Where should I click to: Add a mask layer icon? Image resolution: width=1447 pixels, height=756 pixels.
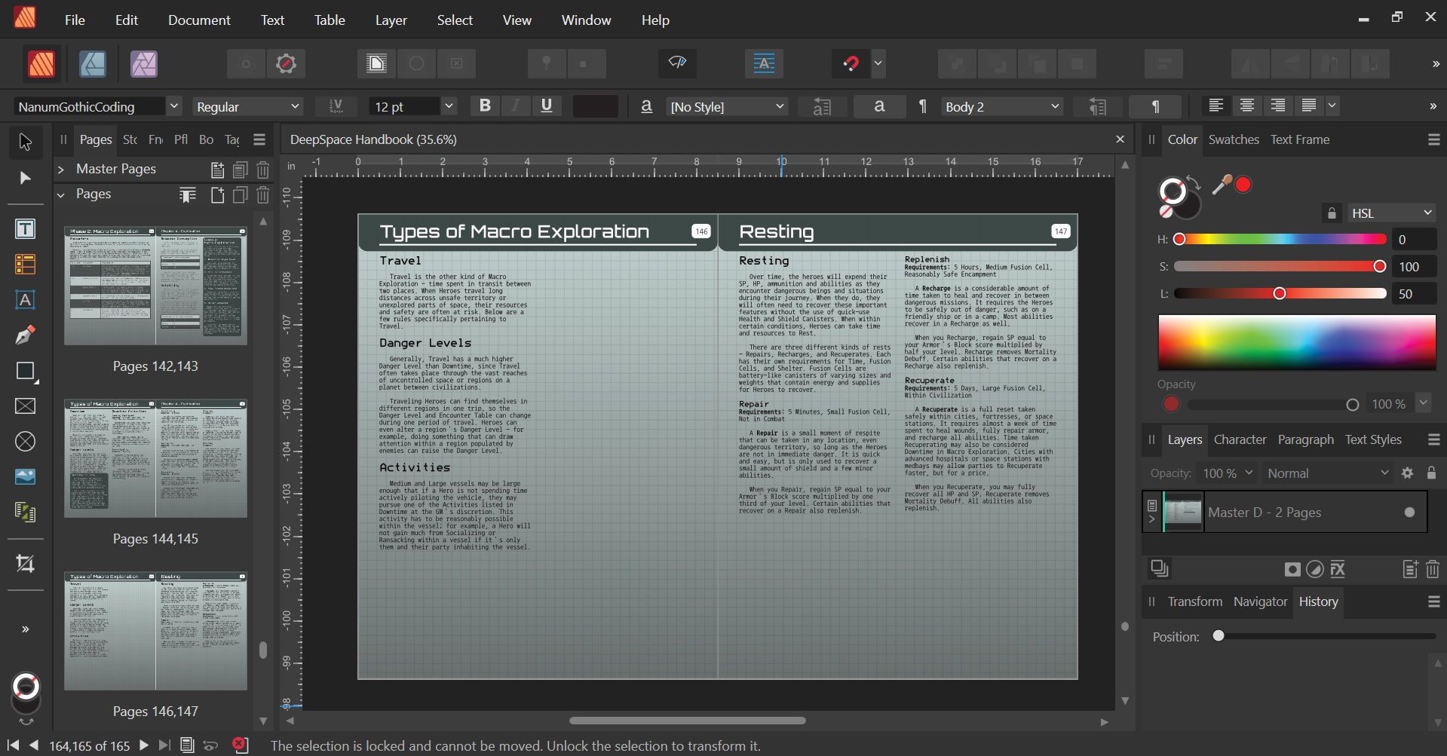[1292, 569]
